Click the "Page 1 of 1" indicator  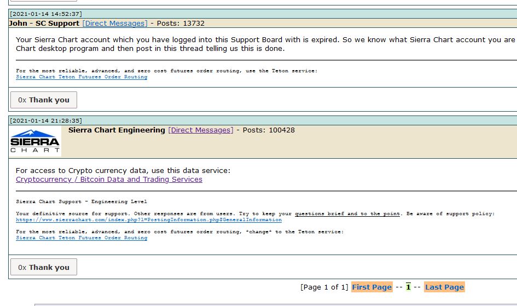tap(324, 287)
